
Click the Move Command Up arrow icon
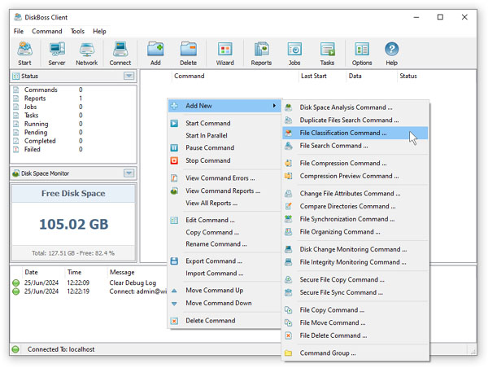(174, 291)
